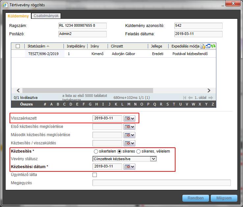
Task: Open calendar picker for Kézbesítési dátum
Action: pos(129,167)
